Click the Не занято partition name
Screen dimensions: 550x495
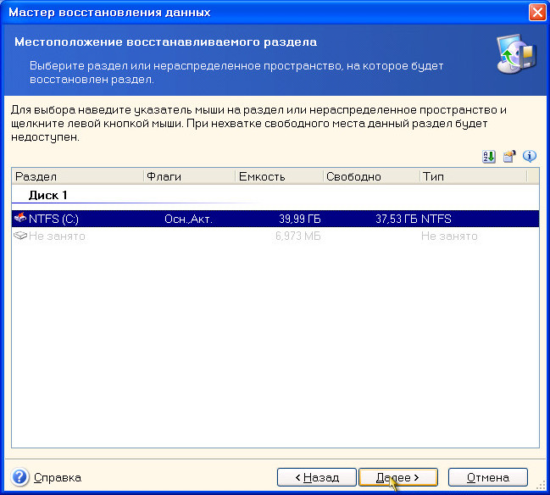pos(57,236)
